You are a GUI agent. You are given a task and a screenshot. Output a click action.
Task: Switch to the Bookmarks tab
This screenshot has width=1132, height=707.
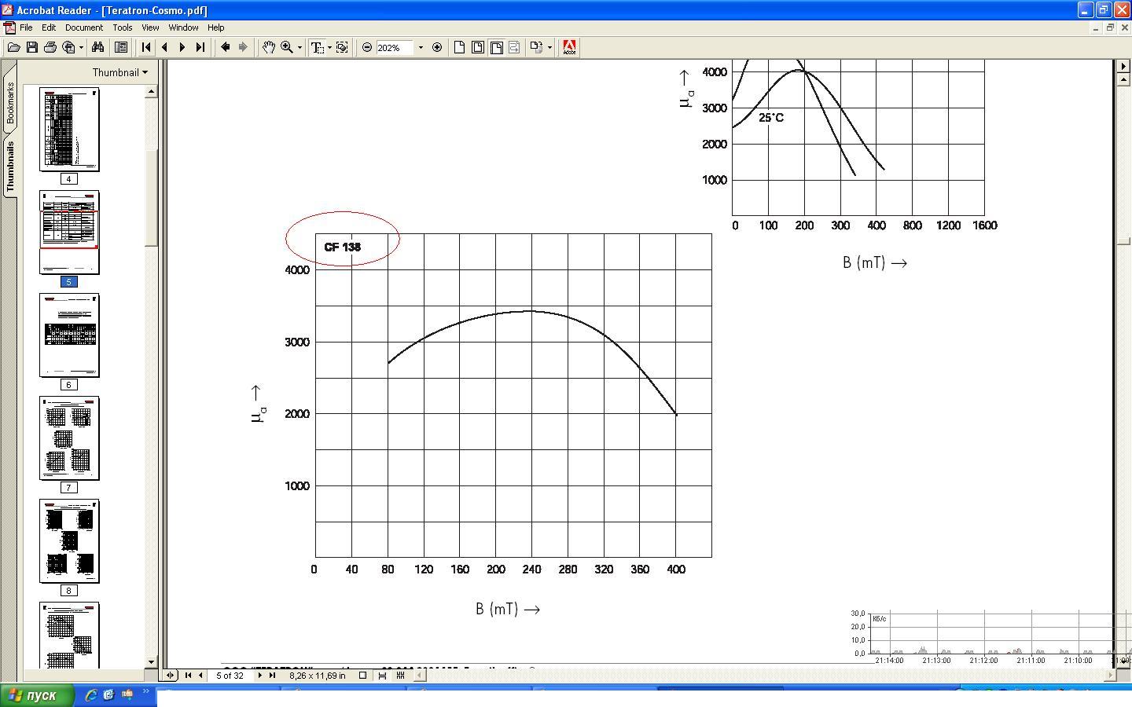[10, 104]
